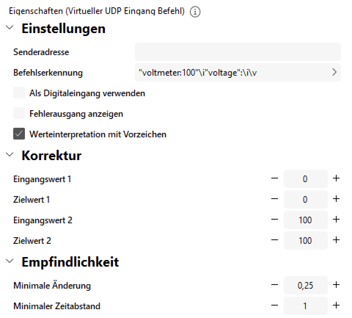
Task: Increase Zielwert 1 with plus icon
Action: pyautogui.click(x=336, y=199)
